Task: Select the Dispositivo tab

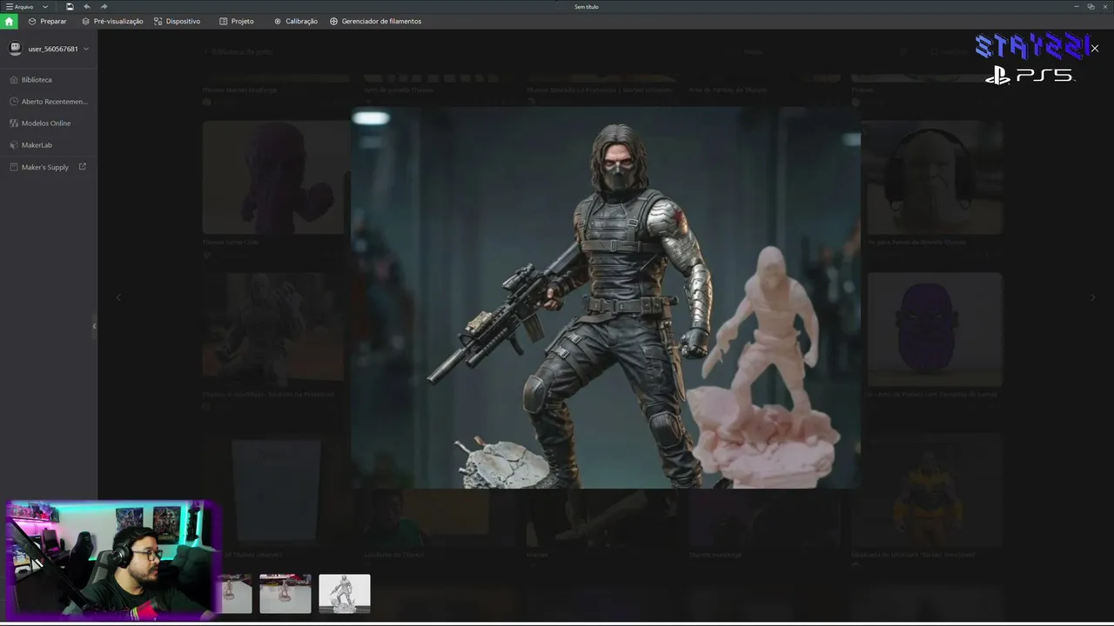Action: point(177,21)
